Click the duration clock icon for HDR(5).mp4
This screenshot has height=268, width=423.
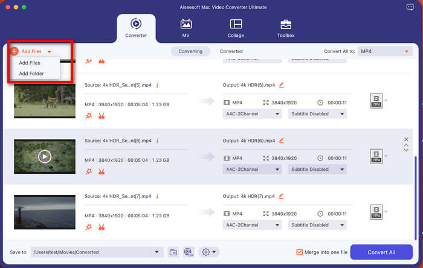pyautogui.click(x=320, y=103)
